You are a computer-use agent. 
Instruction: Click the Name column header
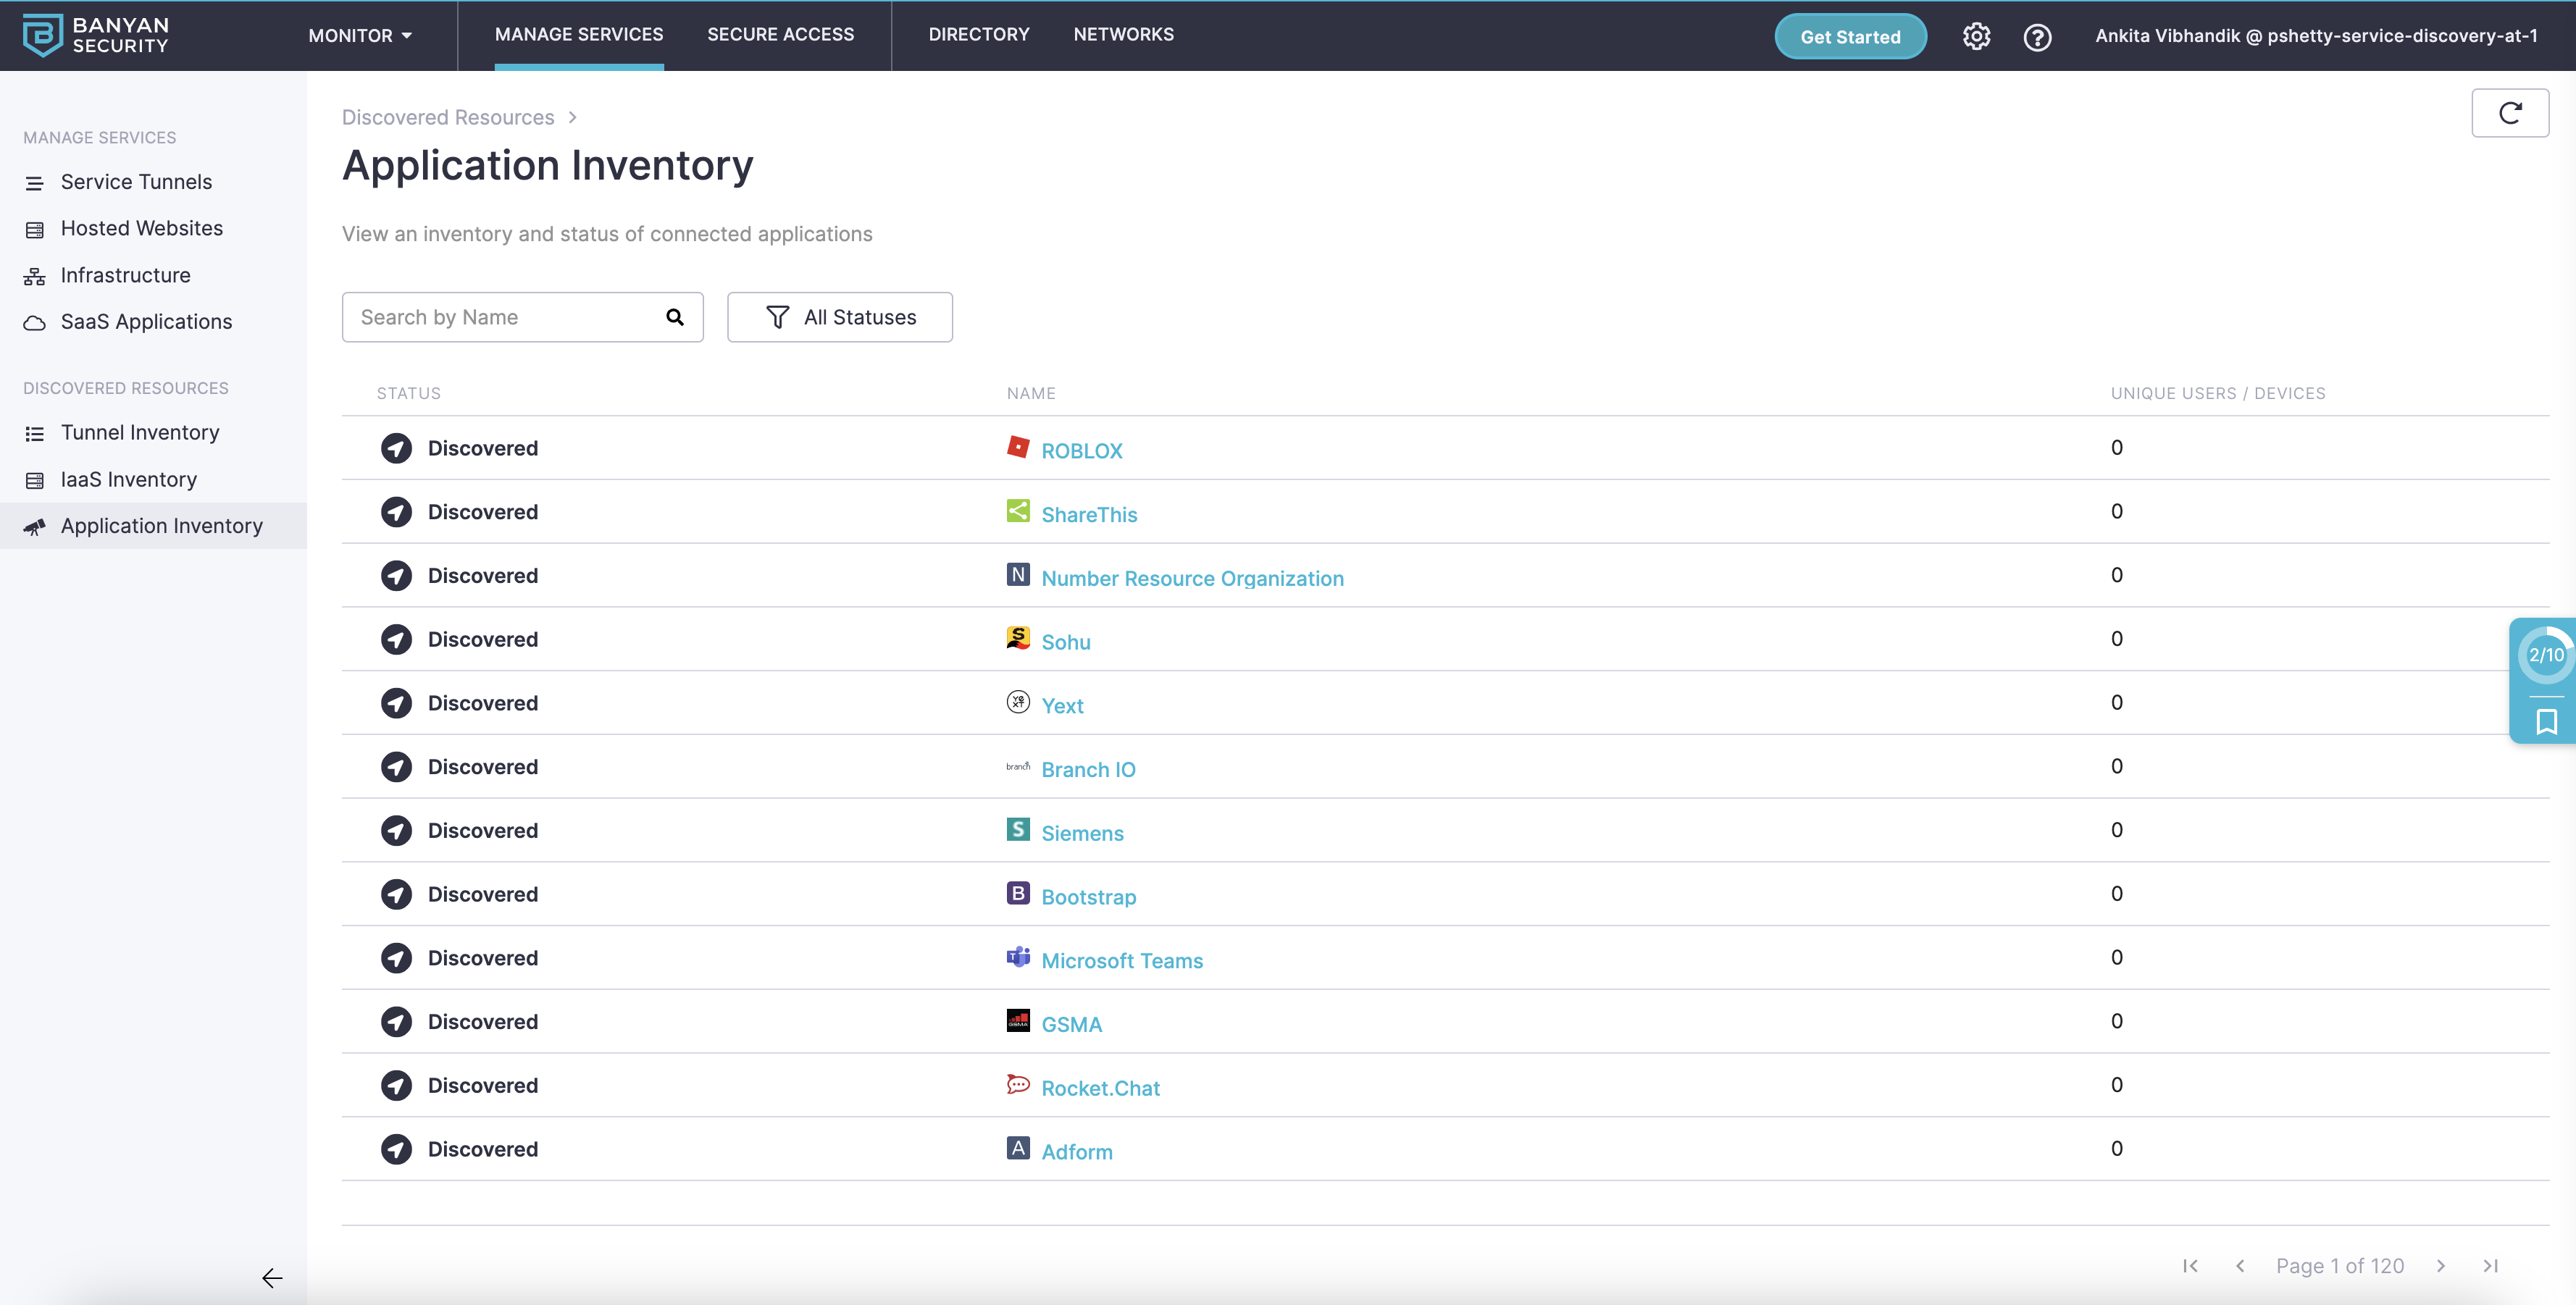[x=1031, y=393]
